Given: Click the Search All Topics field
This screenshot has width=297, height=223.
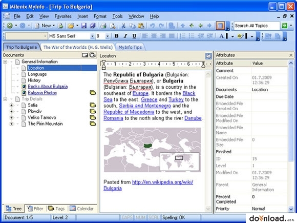Looking at the screenshot, I should 257,26.
